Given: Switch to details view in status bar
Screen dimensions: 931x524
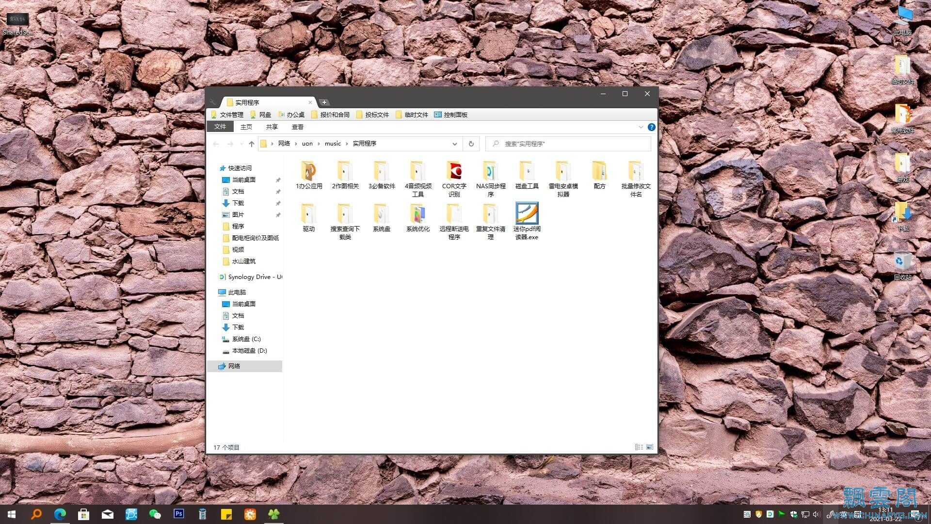Looking at the screenshot, I should (639, 447).
